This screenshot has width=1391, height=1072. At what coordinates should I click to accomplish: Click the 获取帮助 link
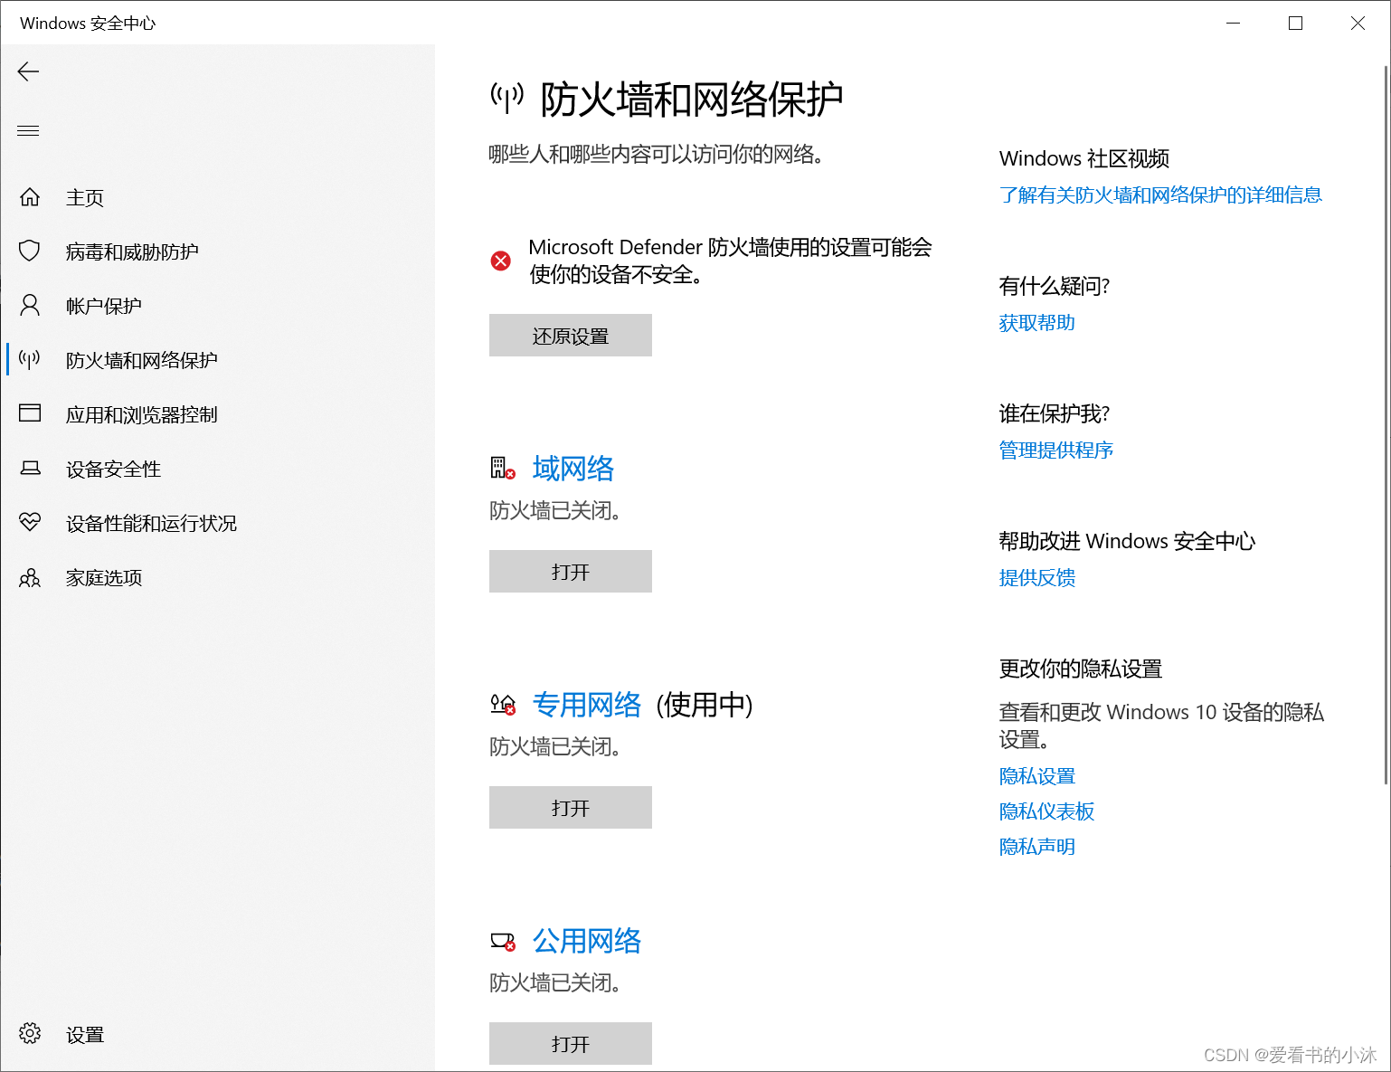1037,323
